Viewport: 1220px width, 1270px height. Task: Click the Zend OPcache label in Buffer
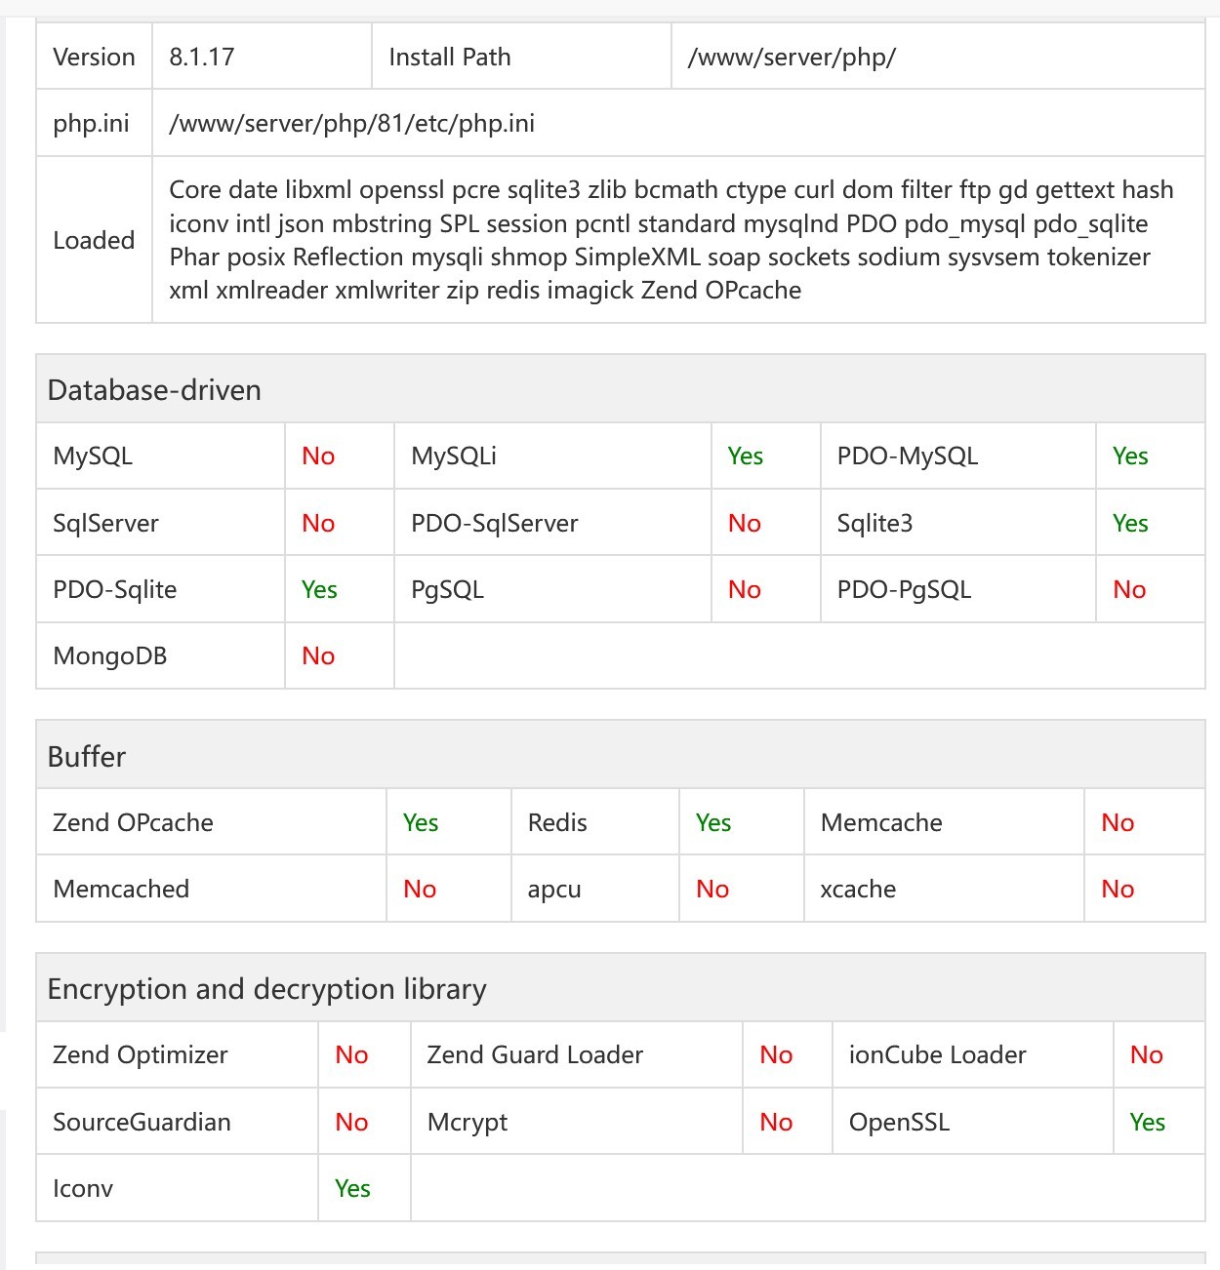(133, 823)
